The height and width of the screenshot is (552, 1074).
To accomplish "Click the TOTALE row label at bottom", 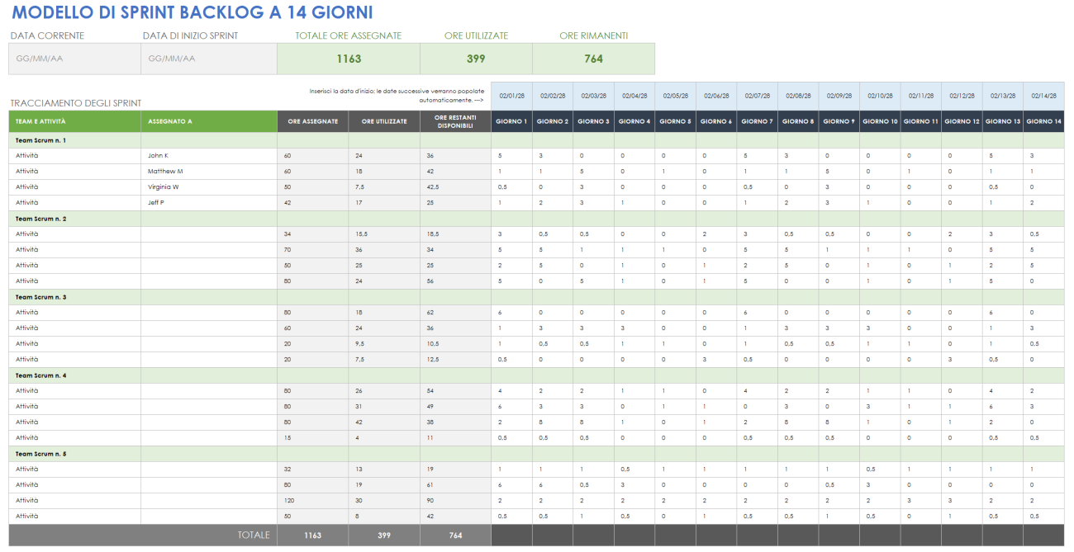I will coord(256,535).
